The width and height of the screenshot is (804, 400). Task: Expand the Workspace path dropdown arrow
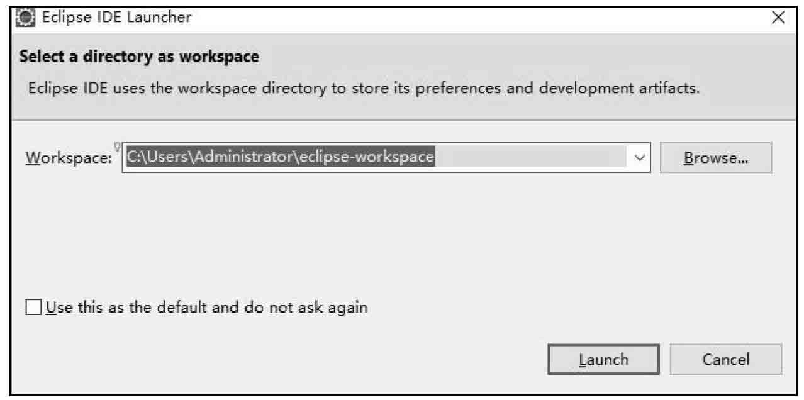[639, 158]
